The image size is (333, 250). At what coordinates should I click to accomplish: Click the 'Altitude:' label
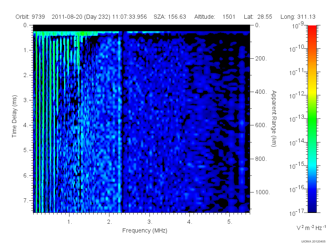pyautogui.click(x=205, y=17)
